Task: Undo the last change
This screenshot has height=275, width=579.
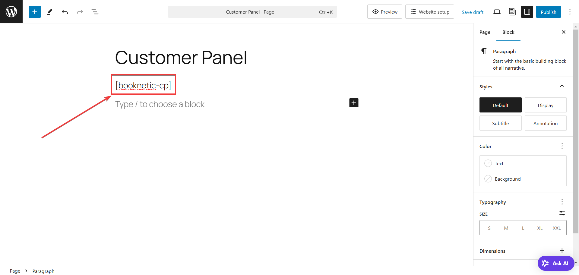Action: (65, 12)
